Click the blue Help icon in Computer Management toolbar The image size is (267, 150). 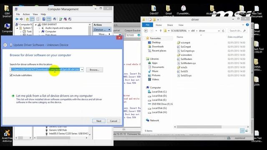click(x=44, y=19)
